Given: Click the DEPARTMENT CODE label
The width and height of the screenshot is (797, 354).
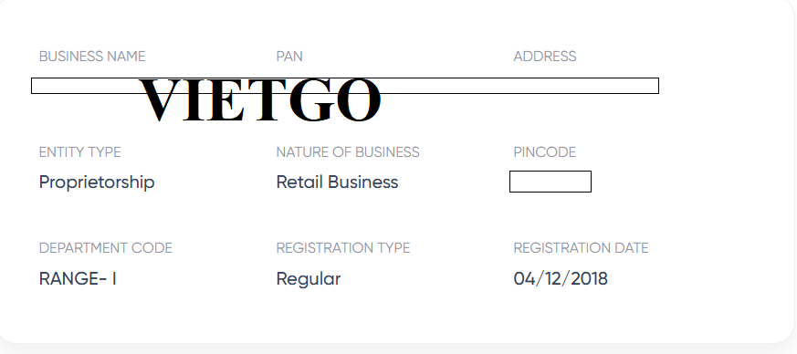Looking at the screenshot, I should click(106, 248).
